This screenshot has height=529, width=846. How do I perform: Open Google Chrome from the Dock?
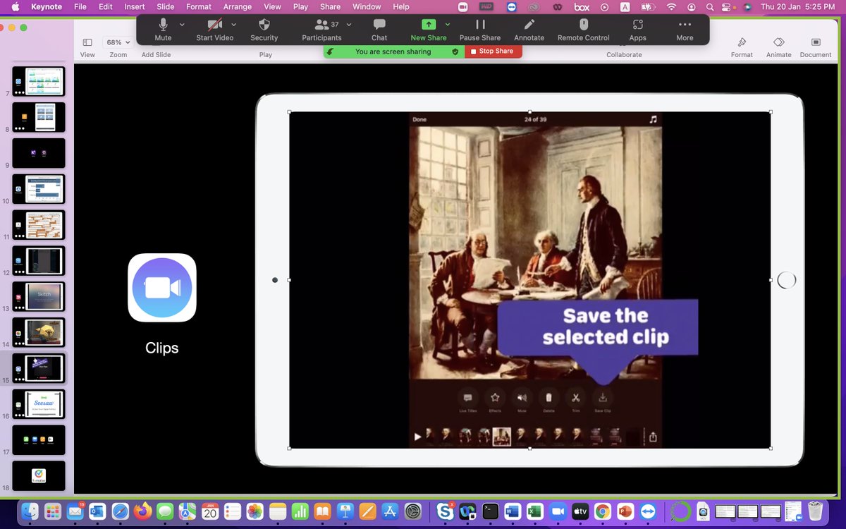pyautogui.click(x=602, y=511)
